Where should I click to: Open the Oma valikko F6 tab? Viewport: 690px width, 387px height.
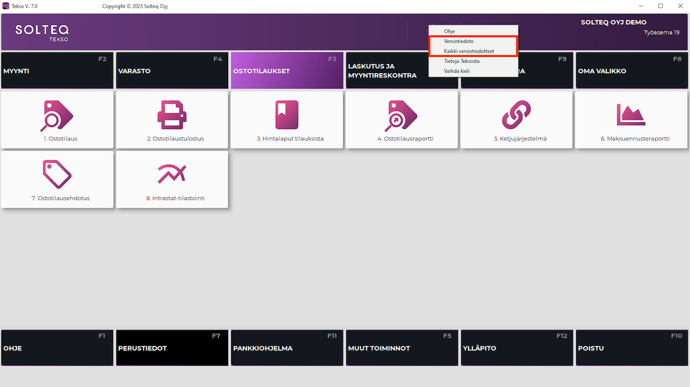(x=631, y=71)
